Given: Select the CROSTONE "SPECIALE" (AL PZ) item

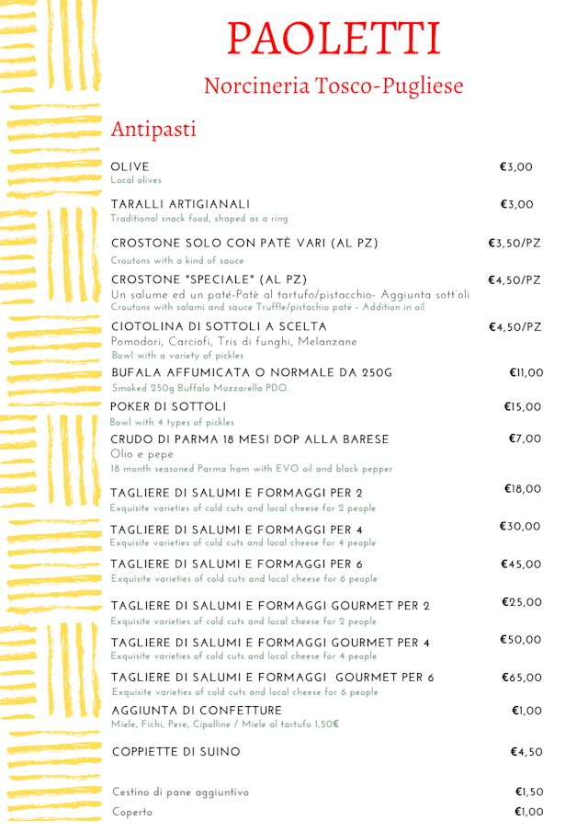Looking at the screenshot, I should pyautogui.click(x=209, y=279).
